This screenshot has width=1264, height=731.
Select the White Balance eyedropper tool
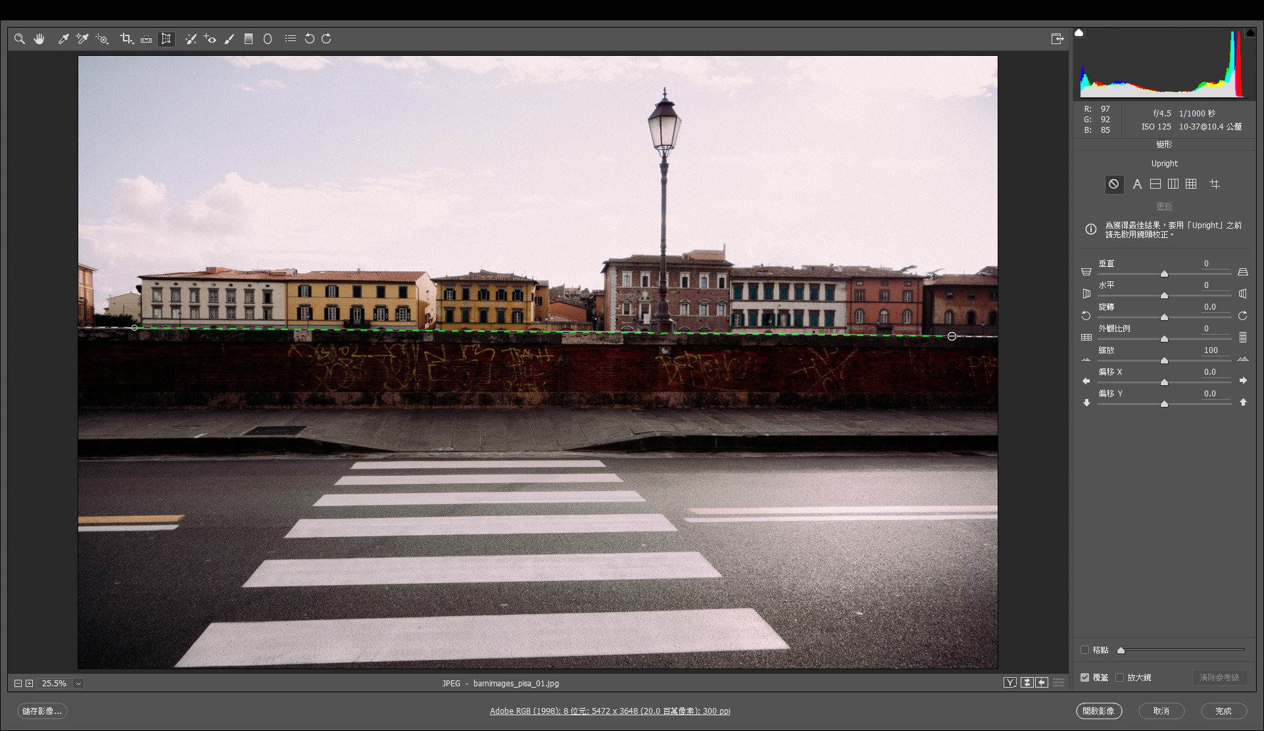coord(63,39)
